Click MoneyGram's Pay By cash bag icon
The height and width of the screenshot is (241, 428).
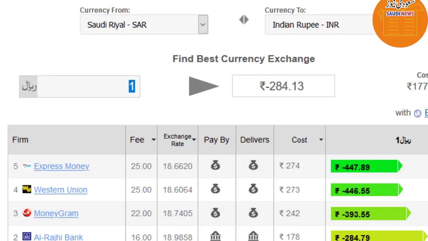click(215, 213)
